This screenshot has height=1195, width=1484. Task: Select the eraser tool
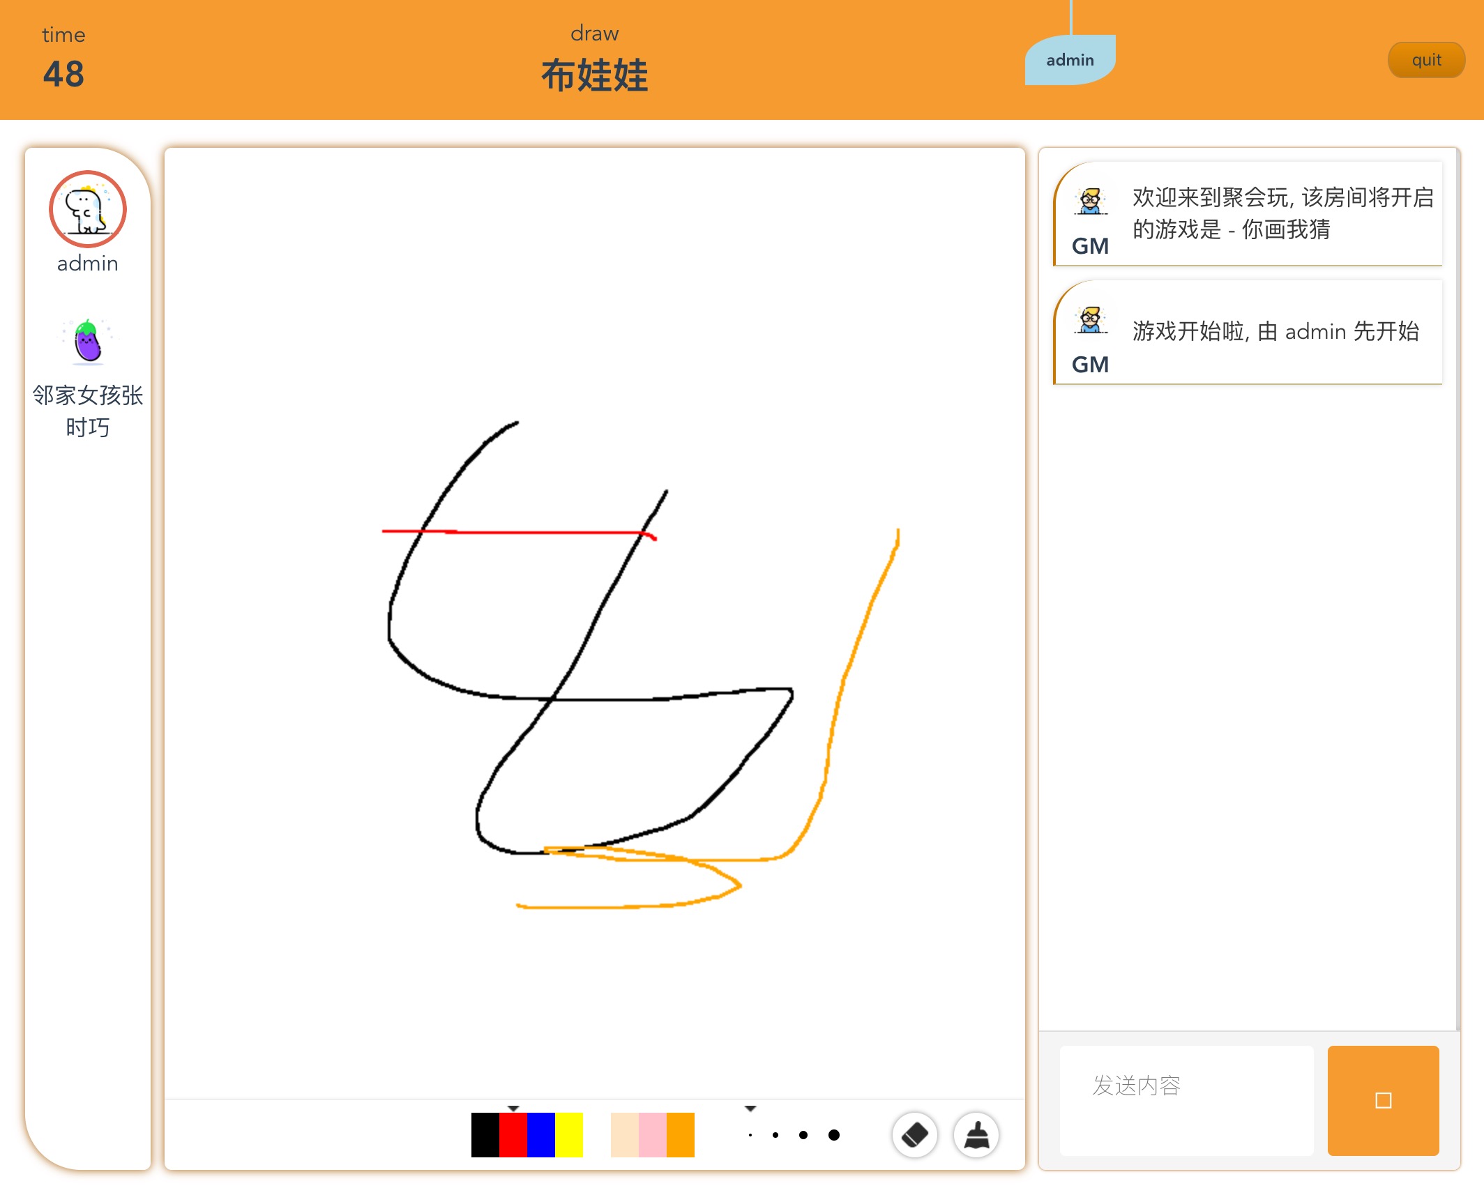tap(914, 1134)
